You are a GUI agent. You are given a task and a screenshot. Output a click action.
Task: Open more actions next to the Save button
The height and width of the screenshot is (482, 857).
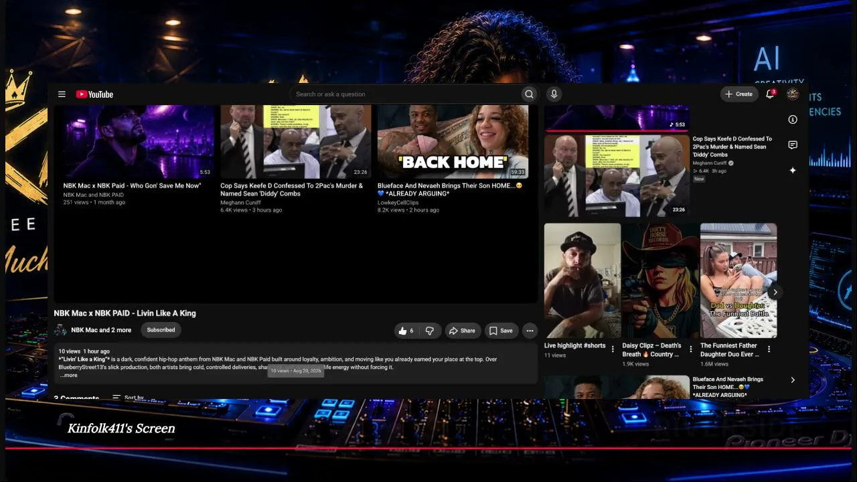click(x=530, y=331)
